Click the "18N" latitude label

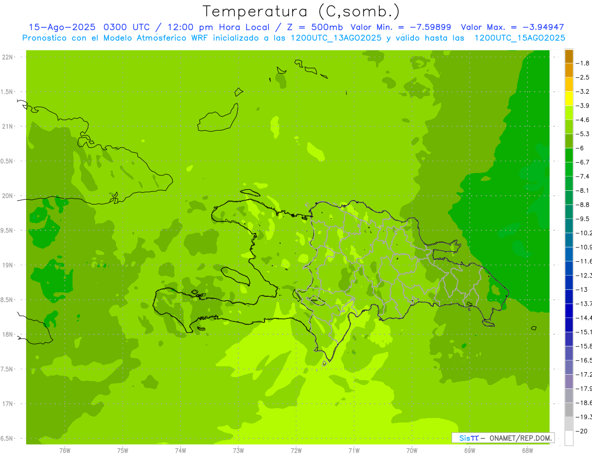click(7, 334)
